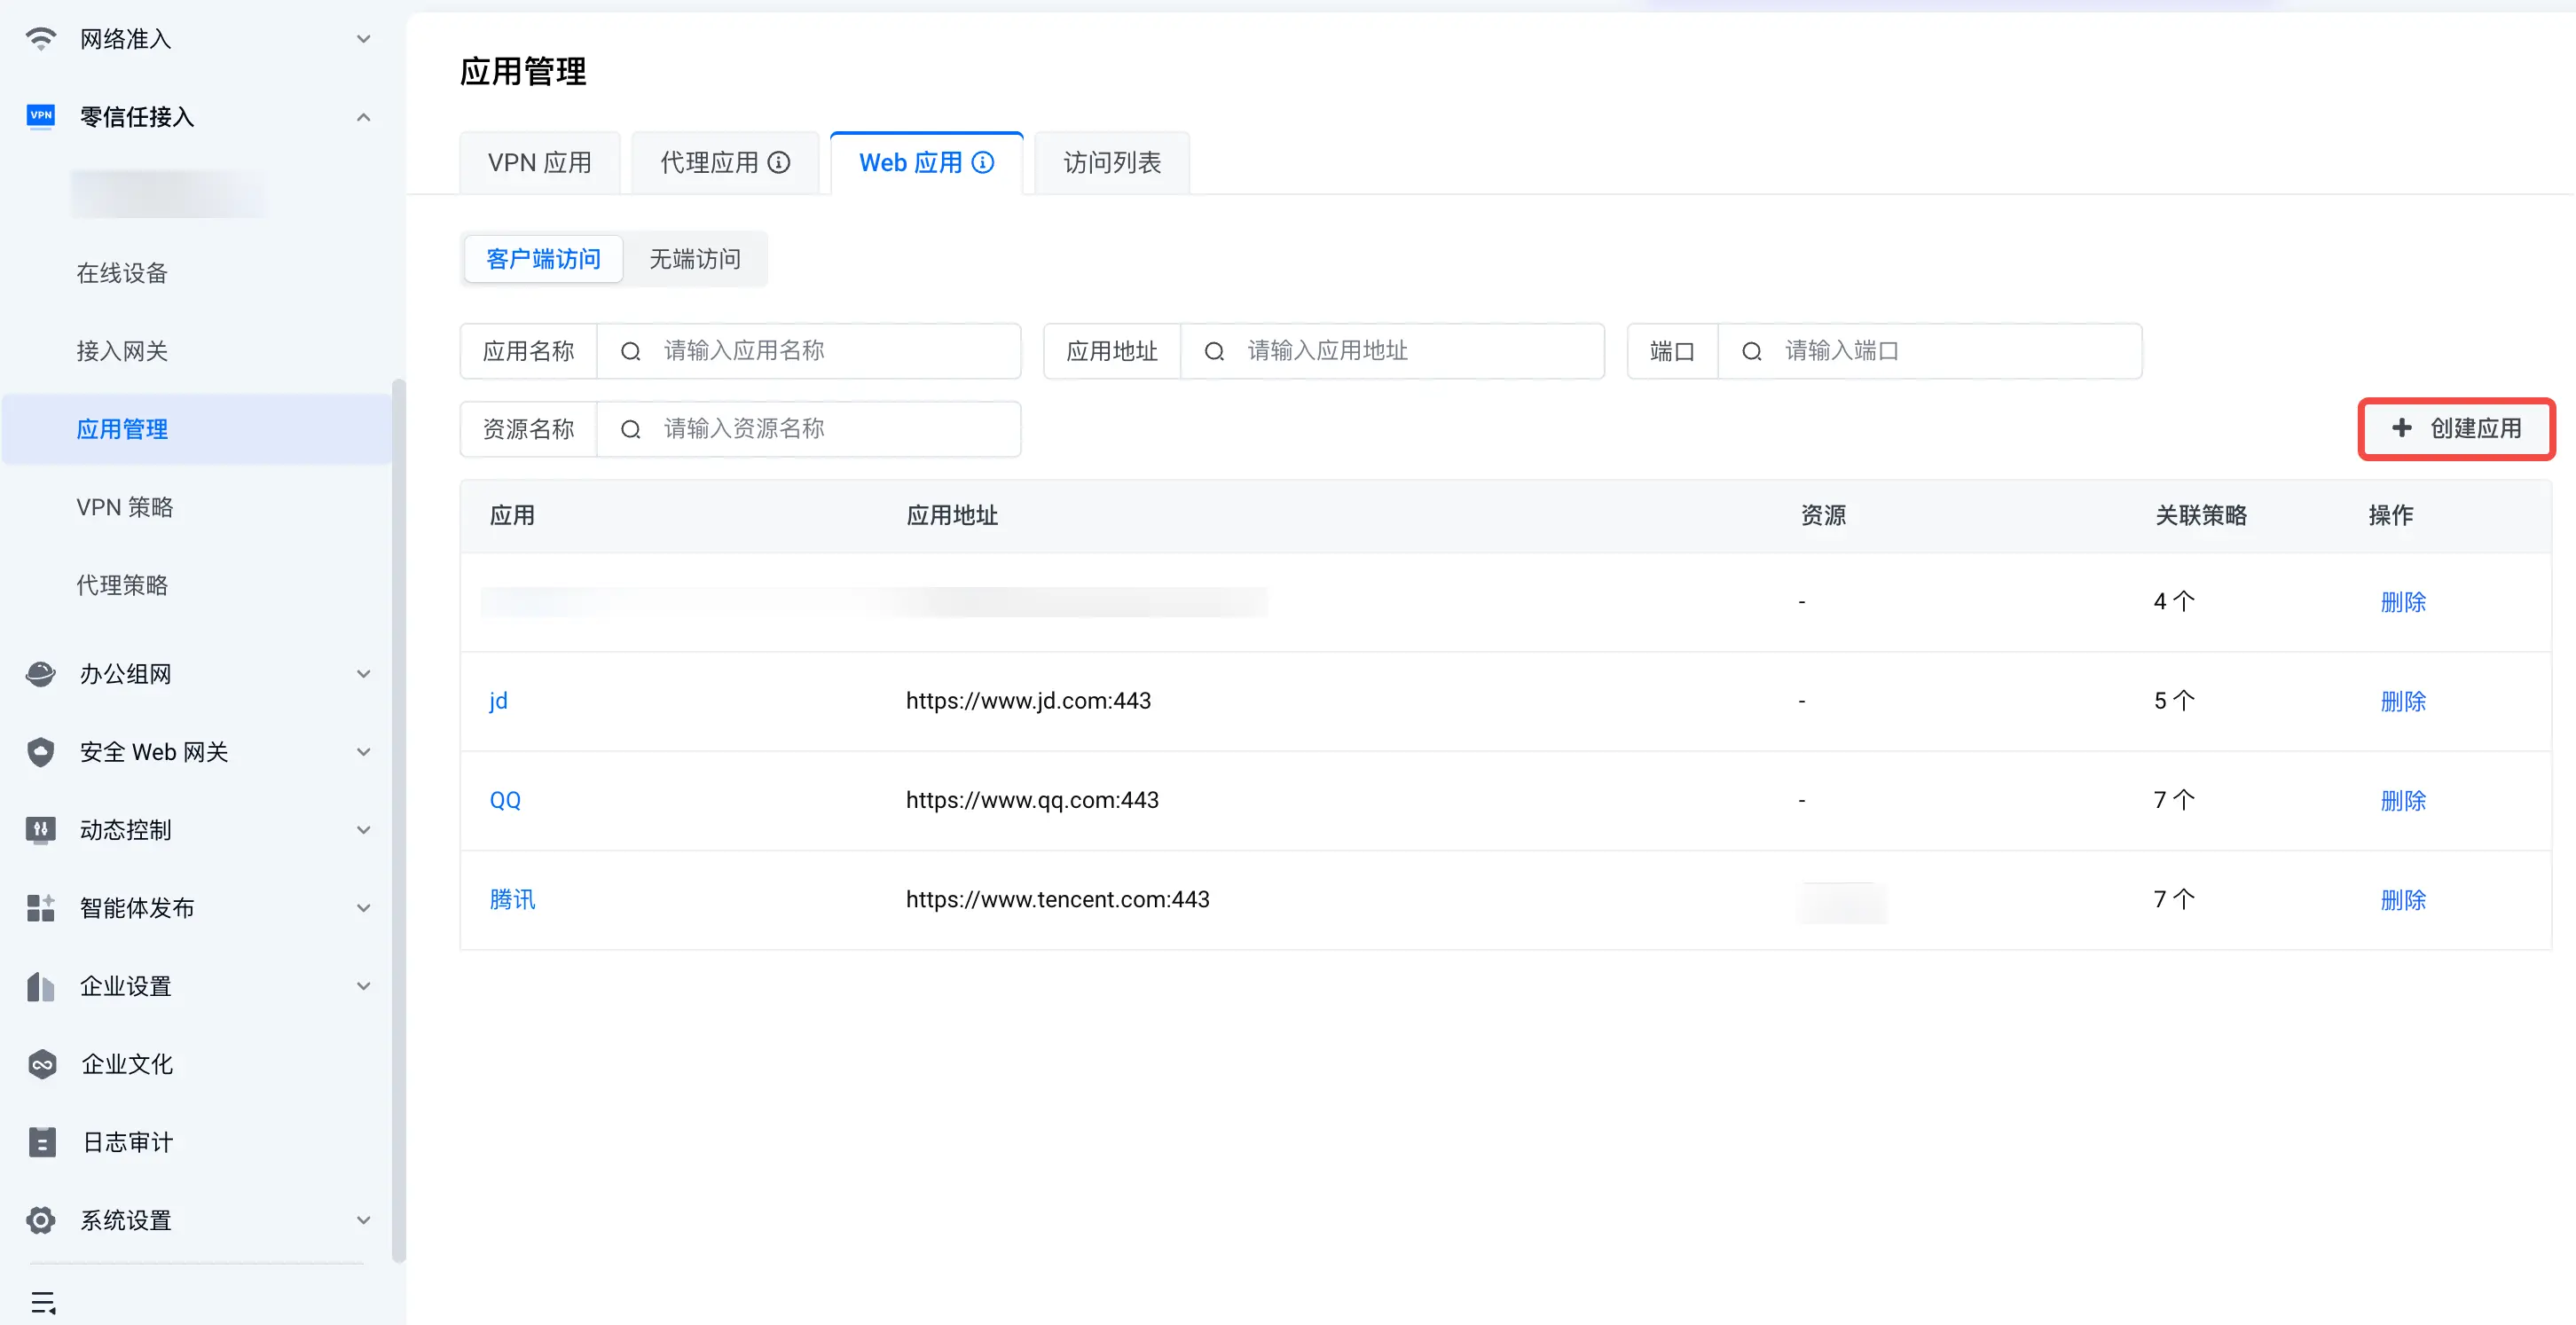Expand the 动态控制 menu chevron
This screenshot has height=1325, width=2576.
coord(364,830)
